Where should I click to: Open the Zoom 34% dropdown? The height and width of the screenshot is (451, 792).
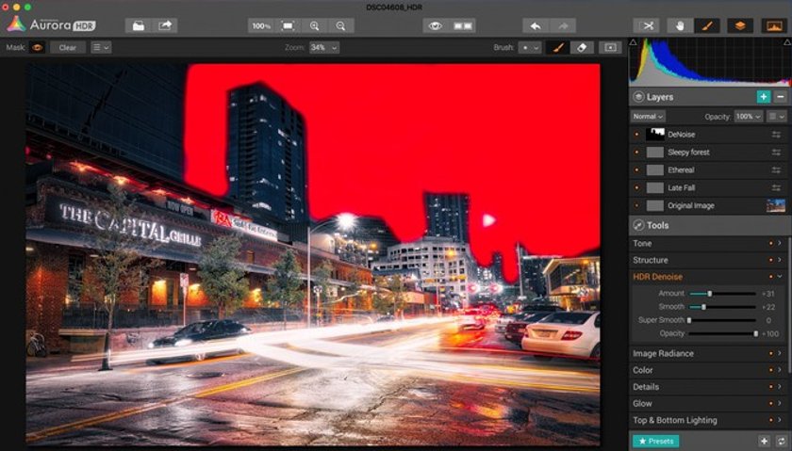click(x=324, y=47)
